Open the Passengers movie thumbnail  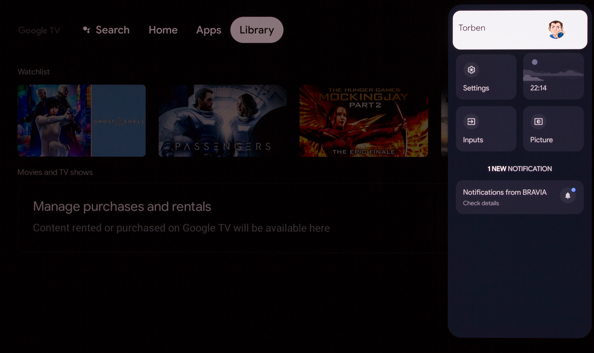[x=223, y=120]
